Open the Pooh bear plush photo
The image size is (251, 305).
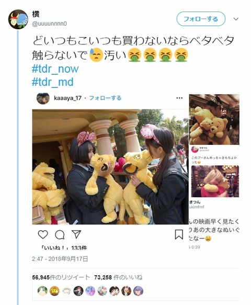(x=214, y=119)
